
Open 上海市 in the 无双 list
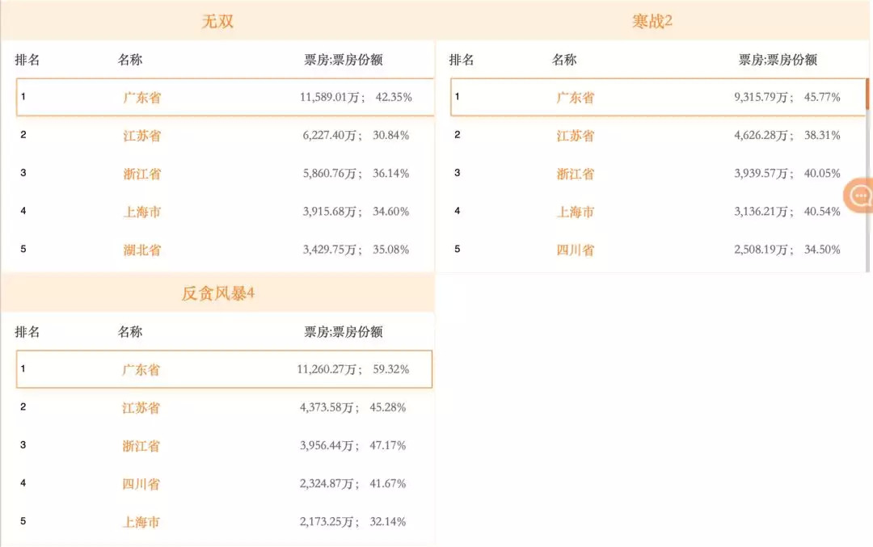pos(142,212)
